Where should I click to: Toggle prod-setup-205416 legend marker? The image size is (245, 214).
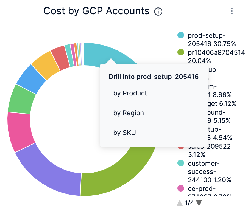point(180,35)
